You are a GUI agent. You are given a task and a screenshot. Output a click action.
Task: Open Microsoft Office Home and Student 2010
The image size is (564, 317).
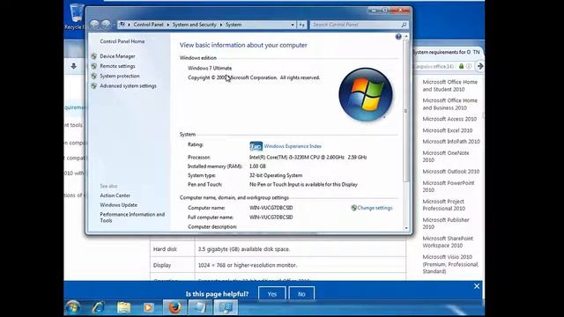coord(449,85)
